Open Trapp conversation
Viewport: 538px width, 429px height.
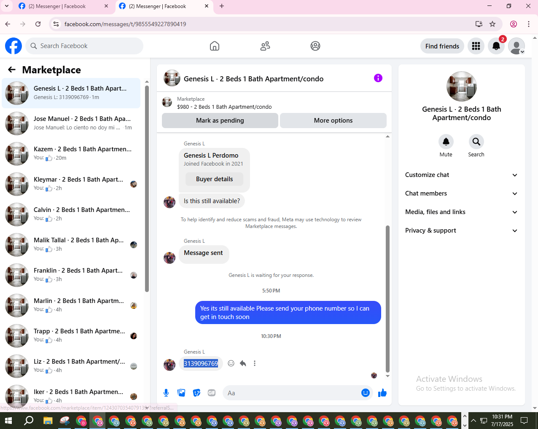[x=71, y=336]
